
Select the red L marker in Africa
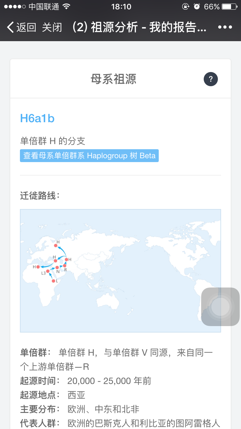pos(54,281)
